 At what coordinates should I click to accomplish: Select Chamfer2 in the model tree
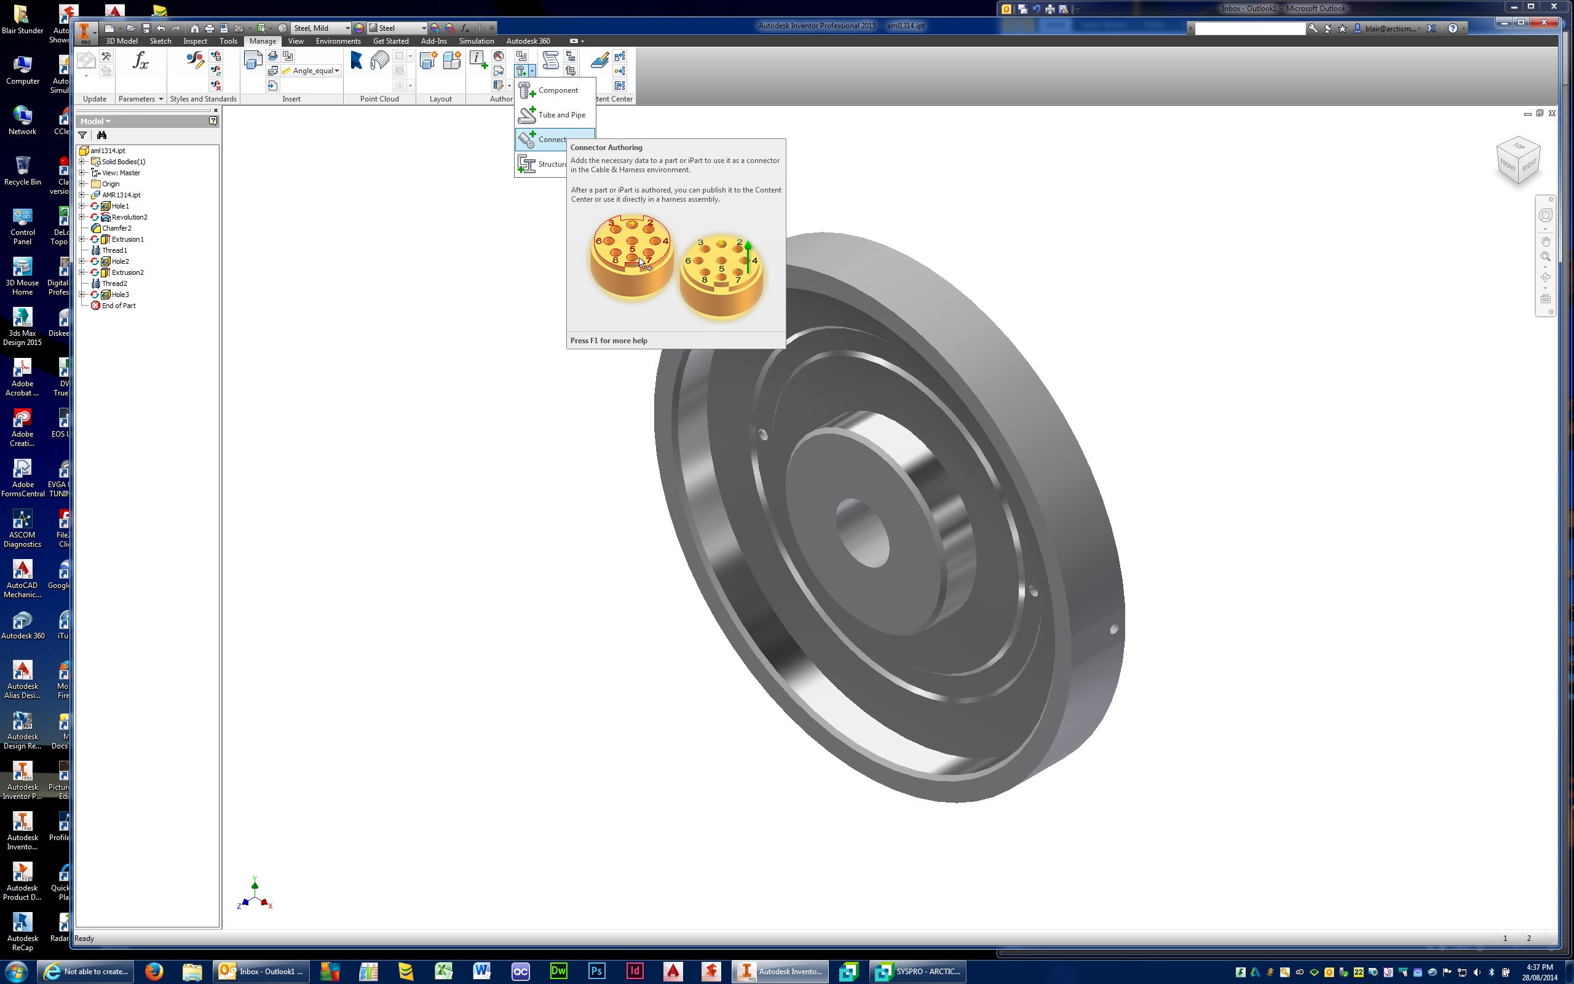(116, 228)
